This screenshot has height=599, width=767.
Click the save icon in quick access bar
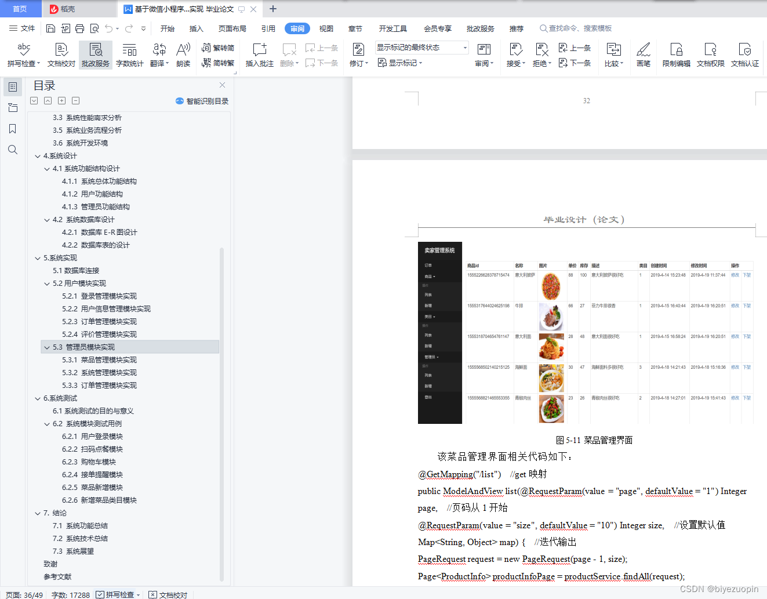50,28
